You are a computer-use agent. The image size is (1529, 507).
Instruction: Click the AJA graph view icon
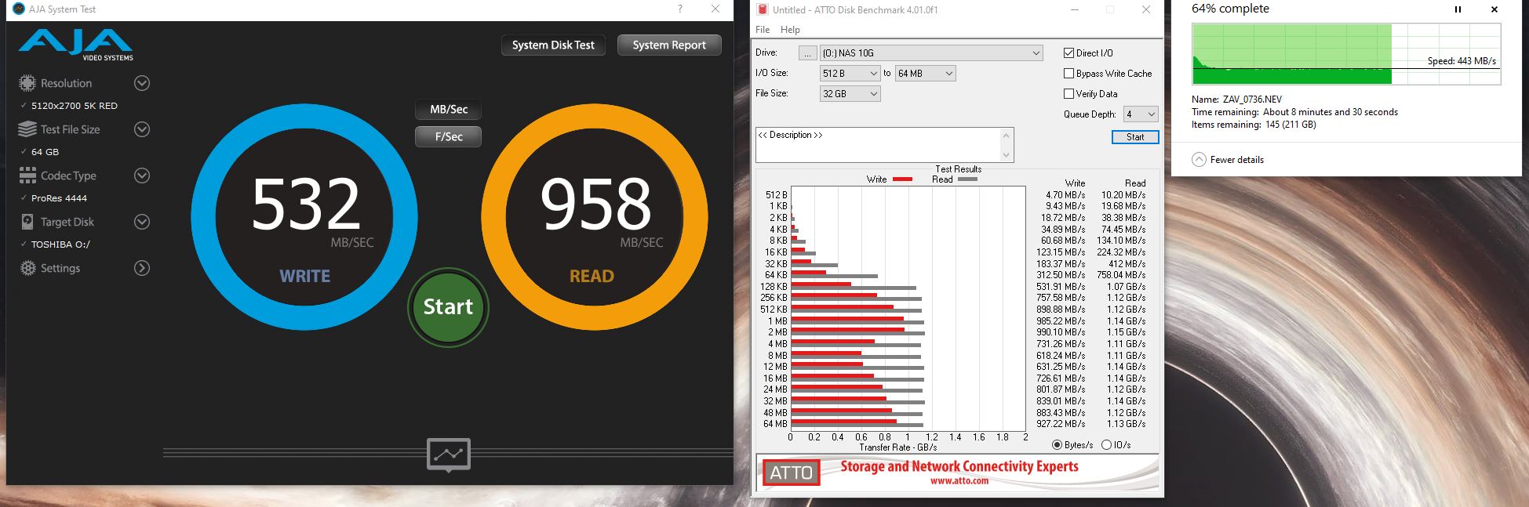[448, 454]
